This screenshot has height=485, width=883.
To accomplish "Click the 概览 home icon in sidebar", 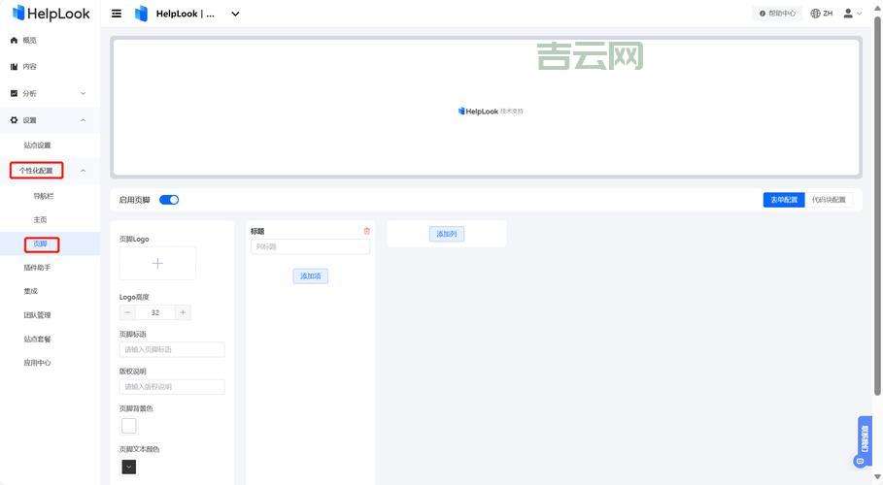I will click(14, 40).
